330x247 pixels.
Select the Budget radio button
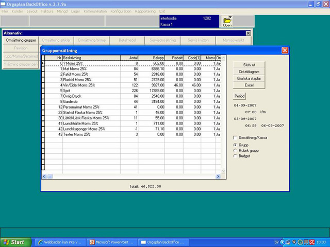pyautogui.click(x=235, y=156)
